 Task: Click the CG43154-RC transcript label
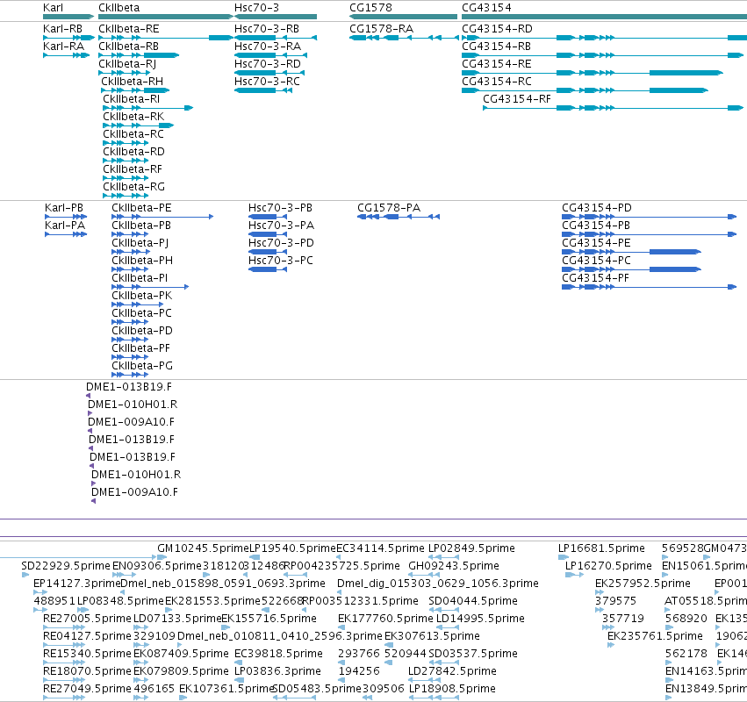(497, 82)
